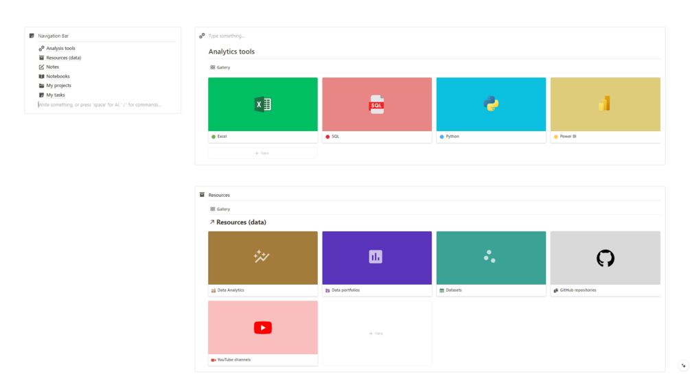This screenshot has height=376, width=690.
Task: Click the sparkle AI icon at bottom right corner
Action: 683,366
